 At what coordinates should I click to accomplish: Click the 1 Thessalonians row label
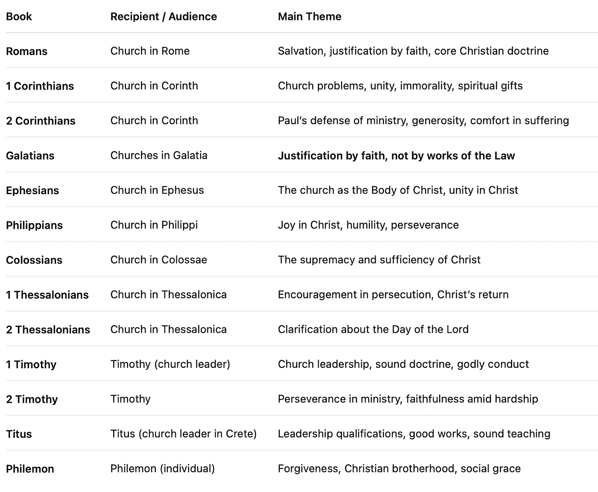coord(47,295)
